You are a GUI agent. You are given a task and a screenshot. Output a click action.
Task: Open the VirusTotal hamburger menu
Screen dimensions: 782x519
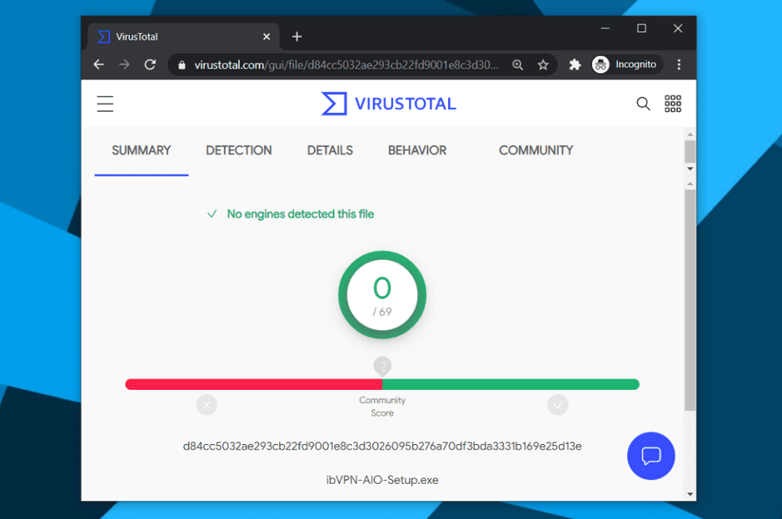point(105,104)
